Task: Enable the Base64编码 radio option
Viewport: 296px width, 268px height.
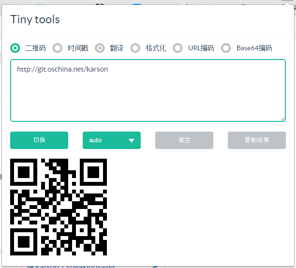Action: 226,48
